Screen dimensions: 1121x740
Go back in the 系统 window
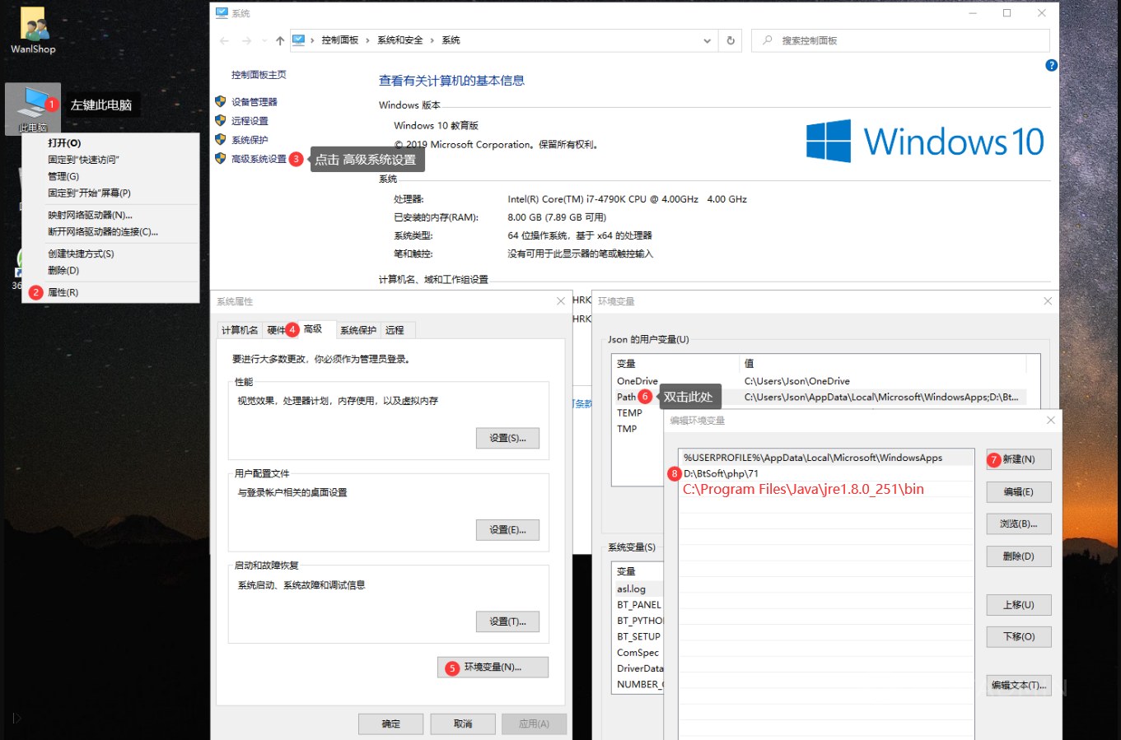coord(224,40)
